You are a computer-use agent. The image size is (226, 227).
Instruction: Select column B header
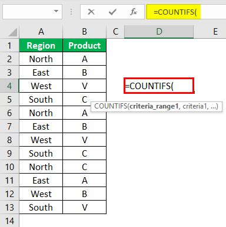tap(85, 32)
